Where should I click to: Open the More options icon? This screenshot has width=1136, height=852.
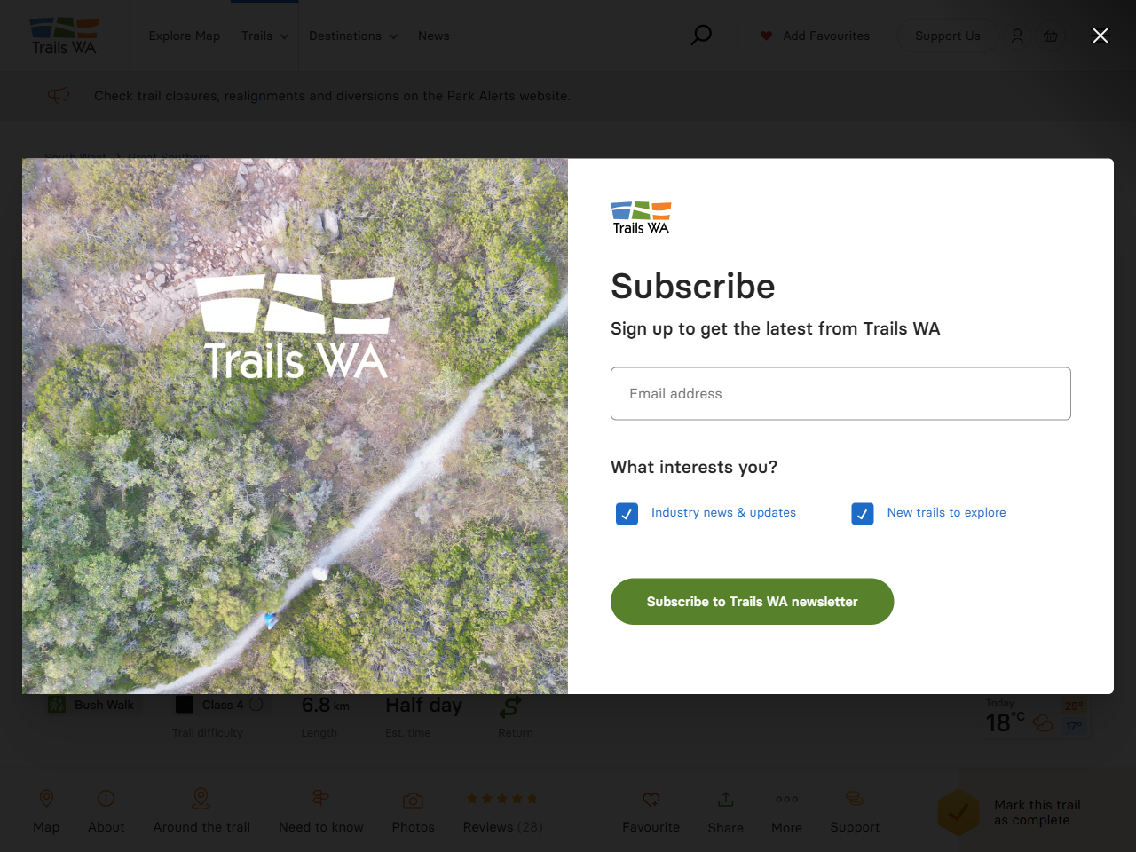pos(786,800)
